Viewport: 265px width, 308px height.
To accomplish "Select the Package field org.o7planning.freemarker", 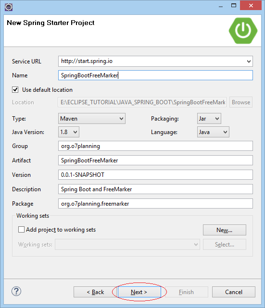I will [x=155, y=204].
